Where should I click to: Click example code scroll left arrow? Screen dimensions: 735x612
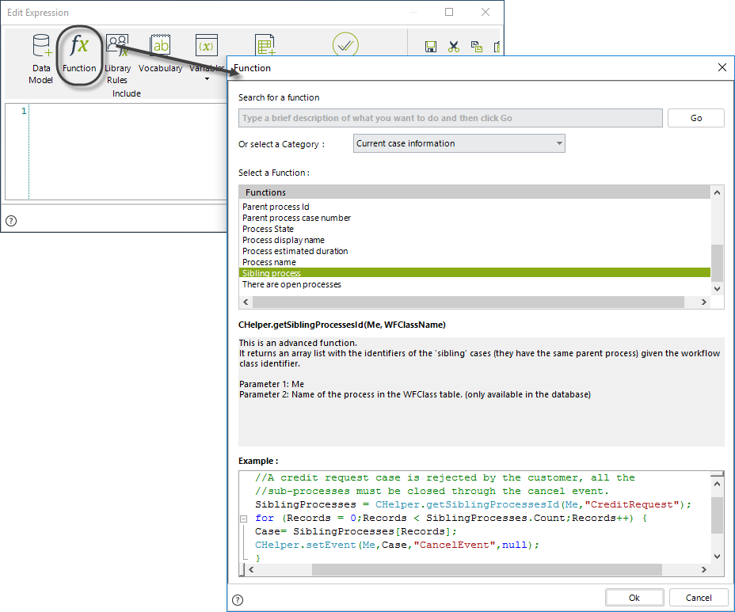251,570
